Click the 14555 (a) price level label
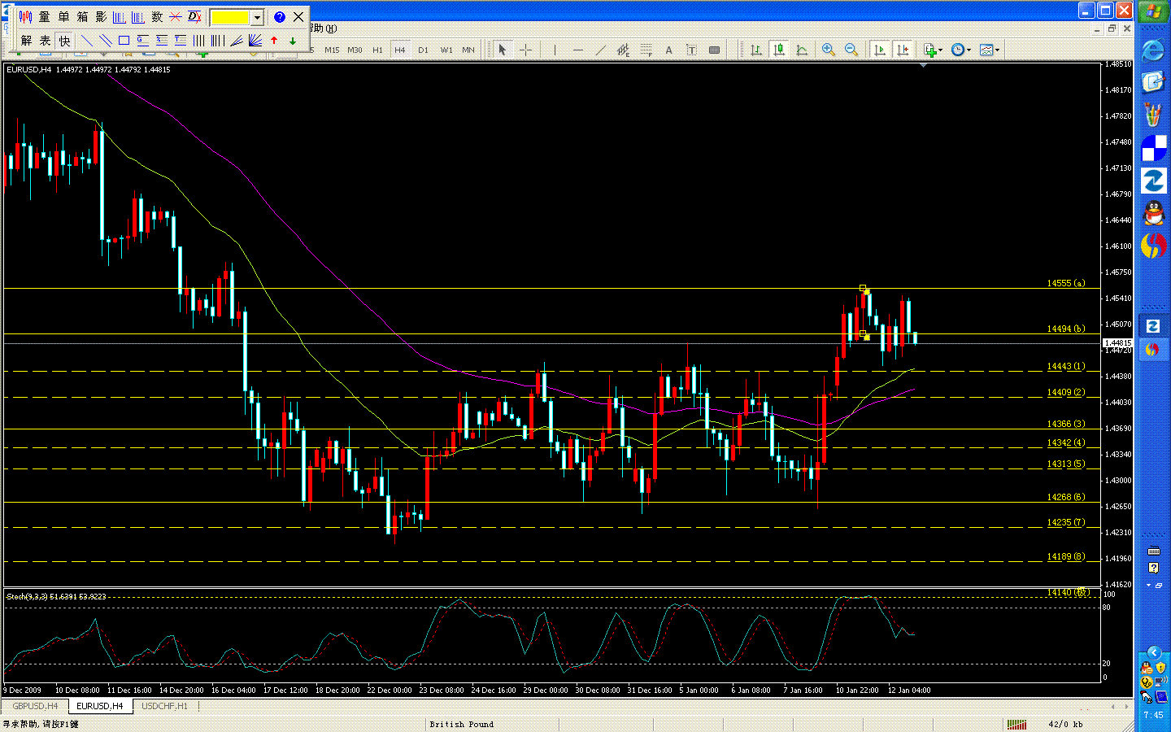 click(1065, 283)
